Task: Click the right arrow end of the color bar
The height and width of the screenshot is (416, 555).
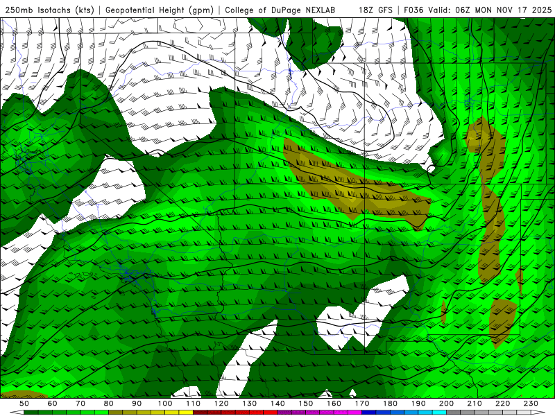Action: click(x=538, y=412)
